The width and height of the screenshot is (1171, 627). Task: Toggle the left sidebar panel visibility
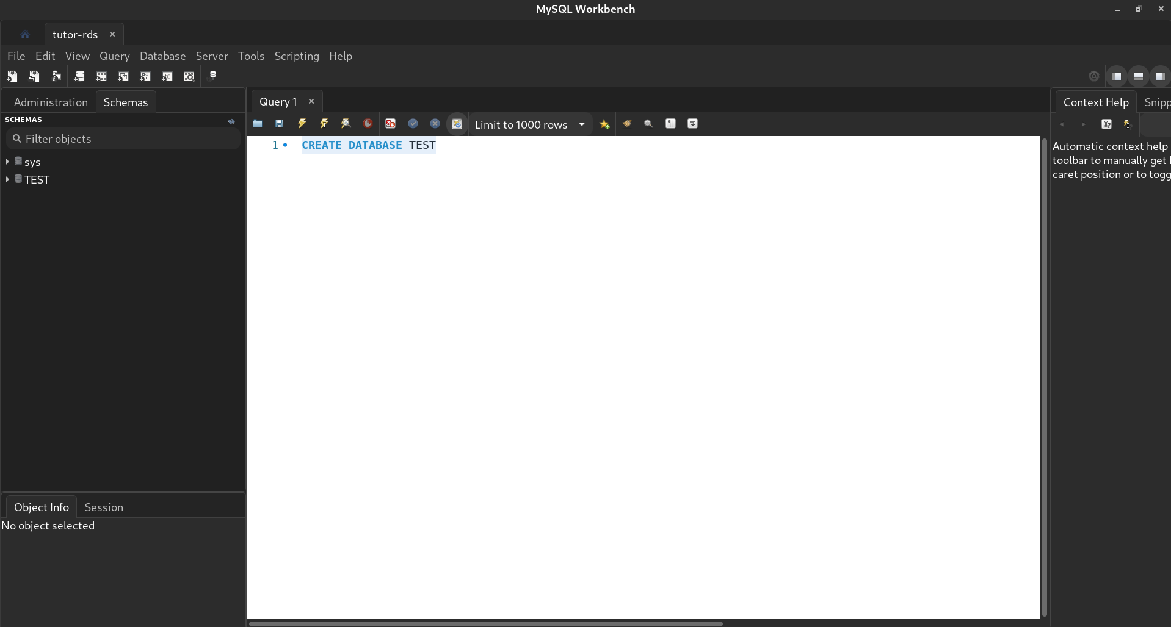[1116, 76]
